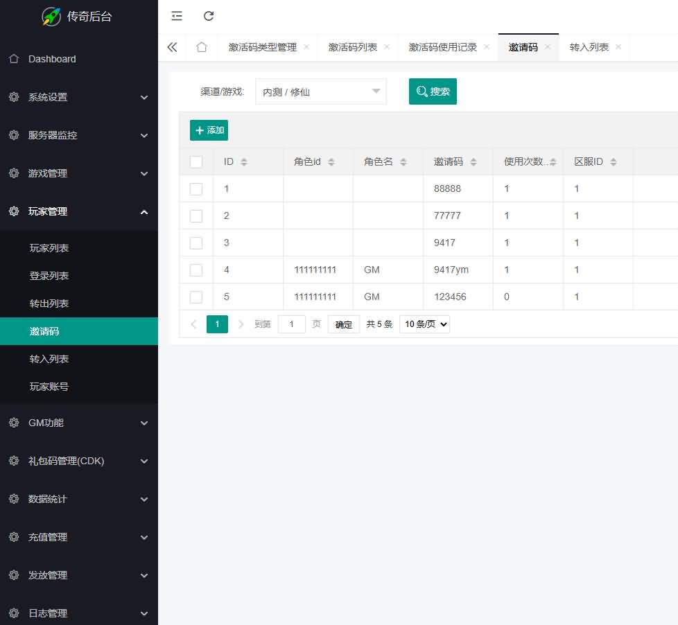Click the 确定 pagination confirm button
The height and width of the screenshot is (625, 678).
click(343, 324)
